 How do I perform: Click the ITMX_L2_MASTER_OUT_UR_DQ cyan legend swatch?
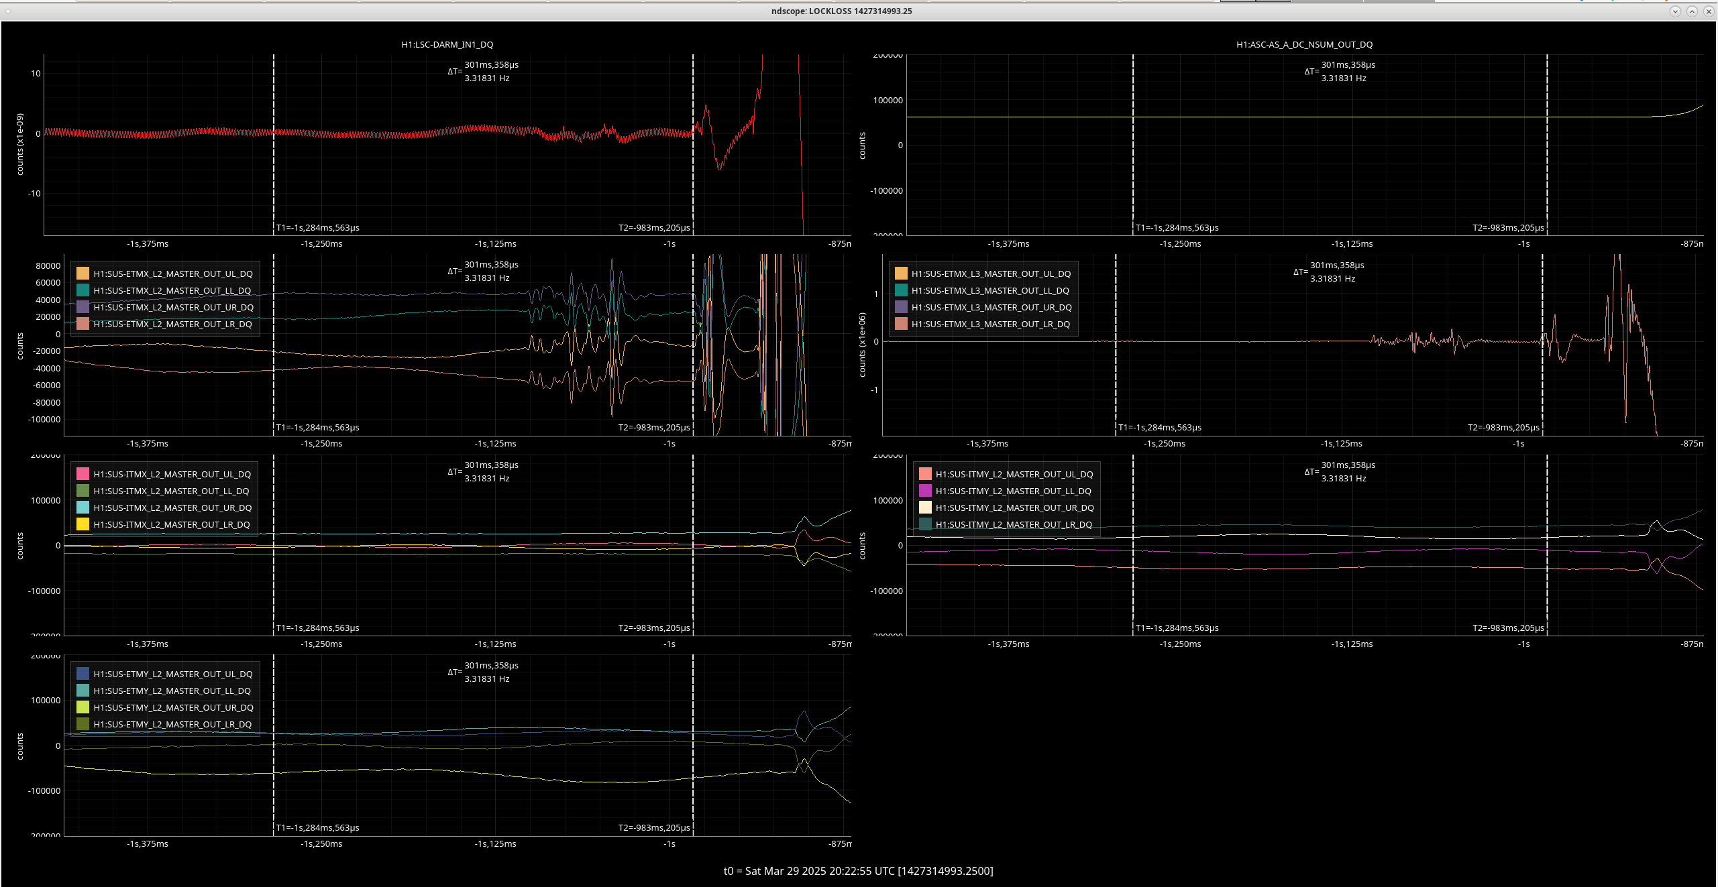83,508
